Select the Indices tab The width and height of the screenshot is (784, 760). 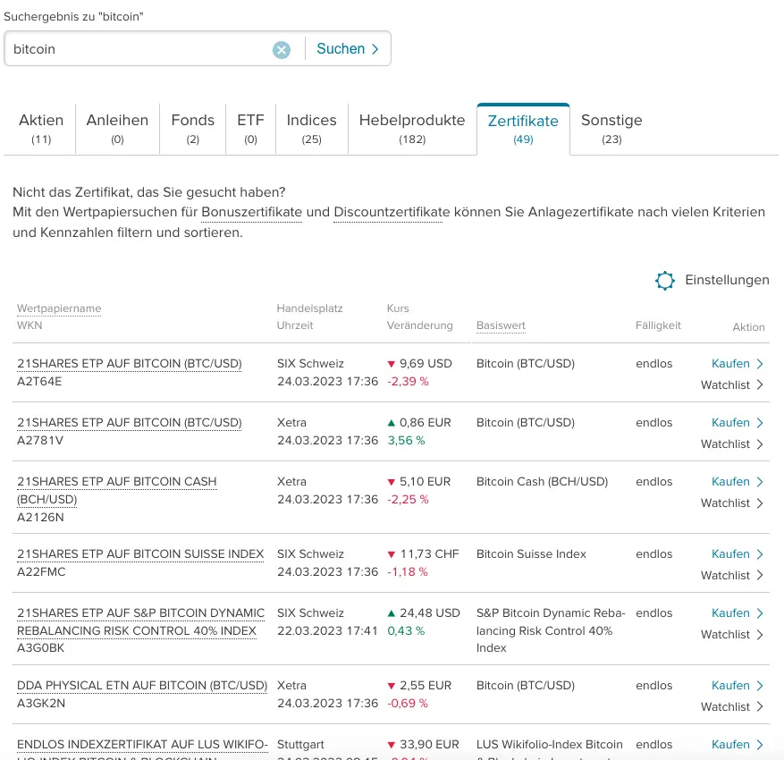311,129
